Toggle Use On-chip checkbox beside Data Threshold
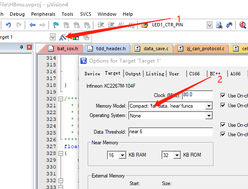Image resolution: width=248 pixels, height=189 pixels. 223,135
